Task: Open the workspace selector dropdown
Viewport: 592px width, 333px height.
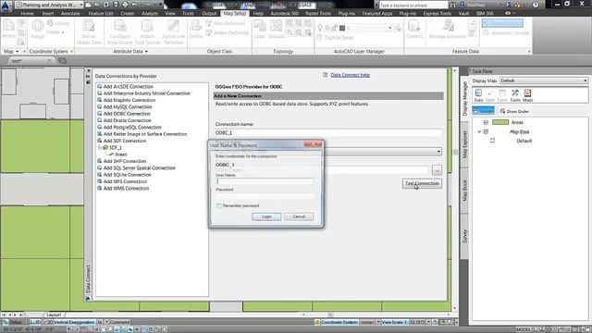Action: point(80,5)
